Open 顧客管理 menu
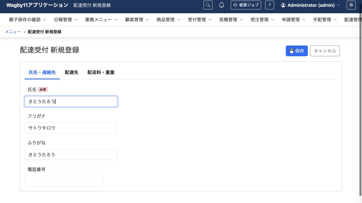The width and height of the screenshot is (362, 203). tap(137, 20)
